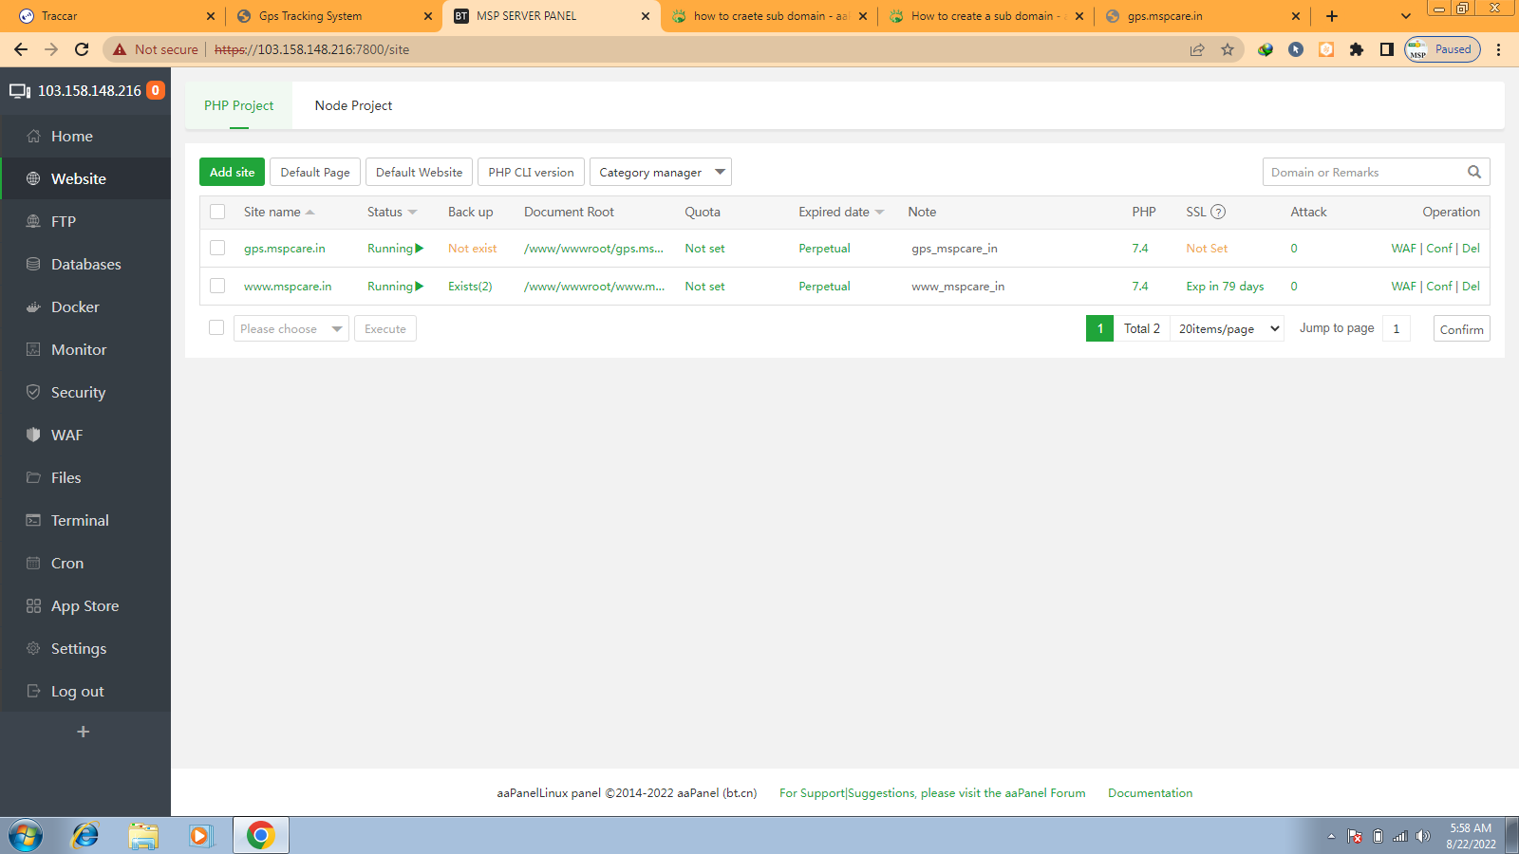
Task: Open the Chrome extensions puzzle icon
Action: (x=1357, y=49)
